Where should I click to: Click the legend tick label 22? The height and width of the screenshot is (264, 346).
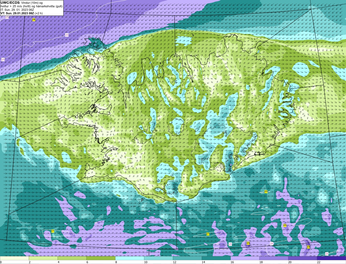319,262
